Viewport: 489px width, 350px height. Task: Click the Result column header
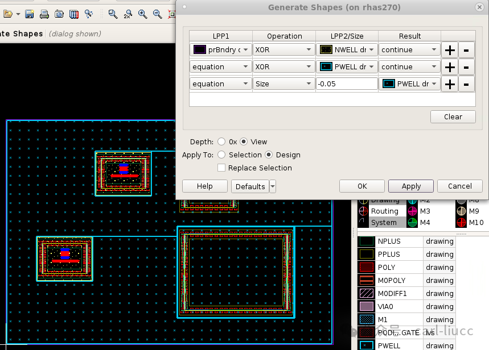pos(410,36)
